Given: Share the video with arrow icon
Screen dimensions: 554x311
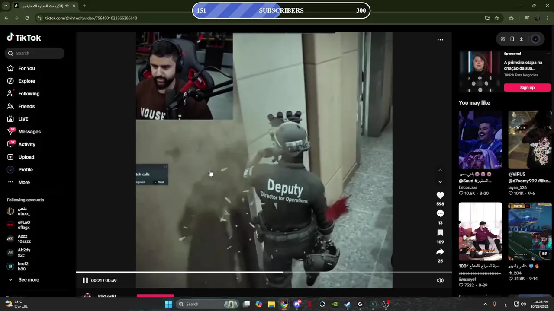Looking at the screenshot, I should [440, 251].
